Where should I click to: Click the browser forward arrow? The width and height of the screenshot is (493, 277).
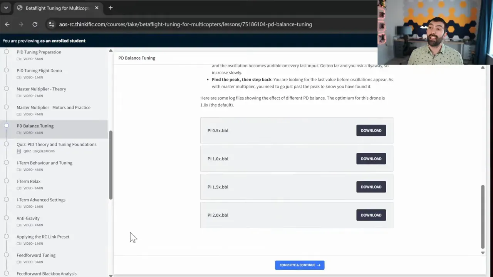click(x=21, y=24)
